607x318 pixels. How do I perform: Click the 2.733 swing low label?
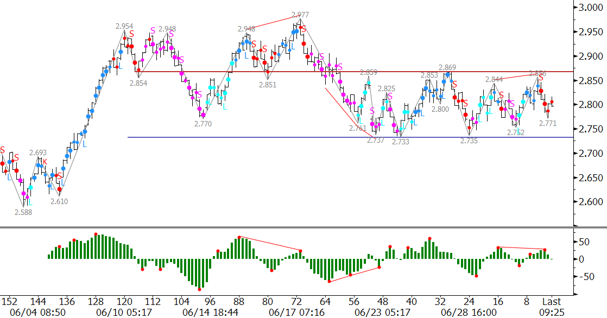point(402,142)
